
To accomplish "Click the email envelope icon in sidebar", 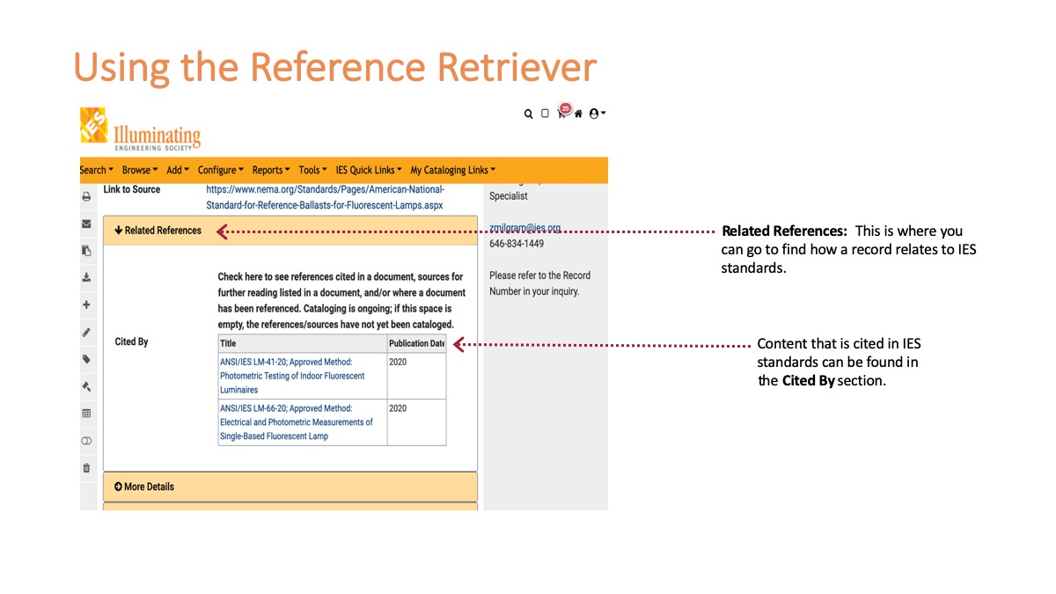I will click(x=86, y=224).
